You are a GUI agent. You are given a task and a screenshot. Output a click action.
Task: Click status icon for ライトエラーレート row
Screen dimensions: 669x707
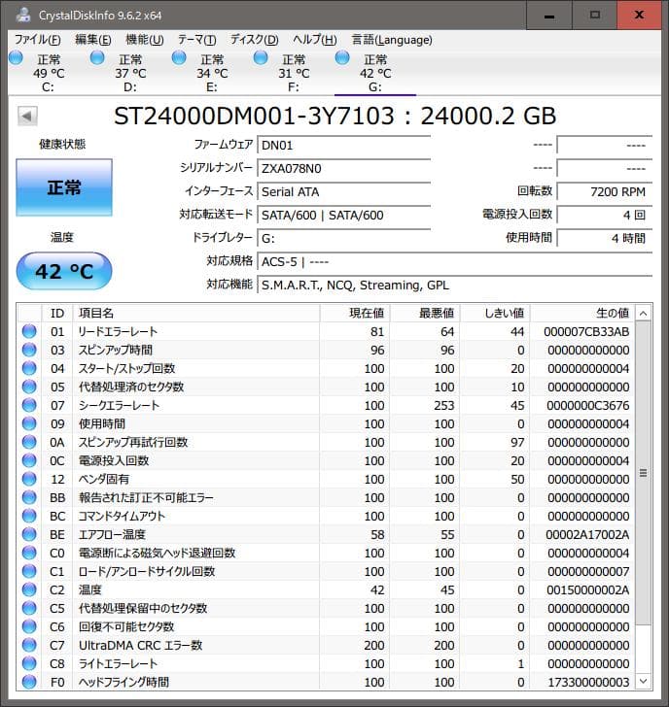pos(29,664)
